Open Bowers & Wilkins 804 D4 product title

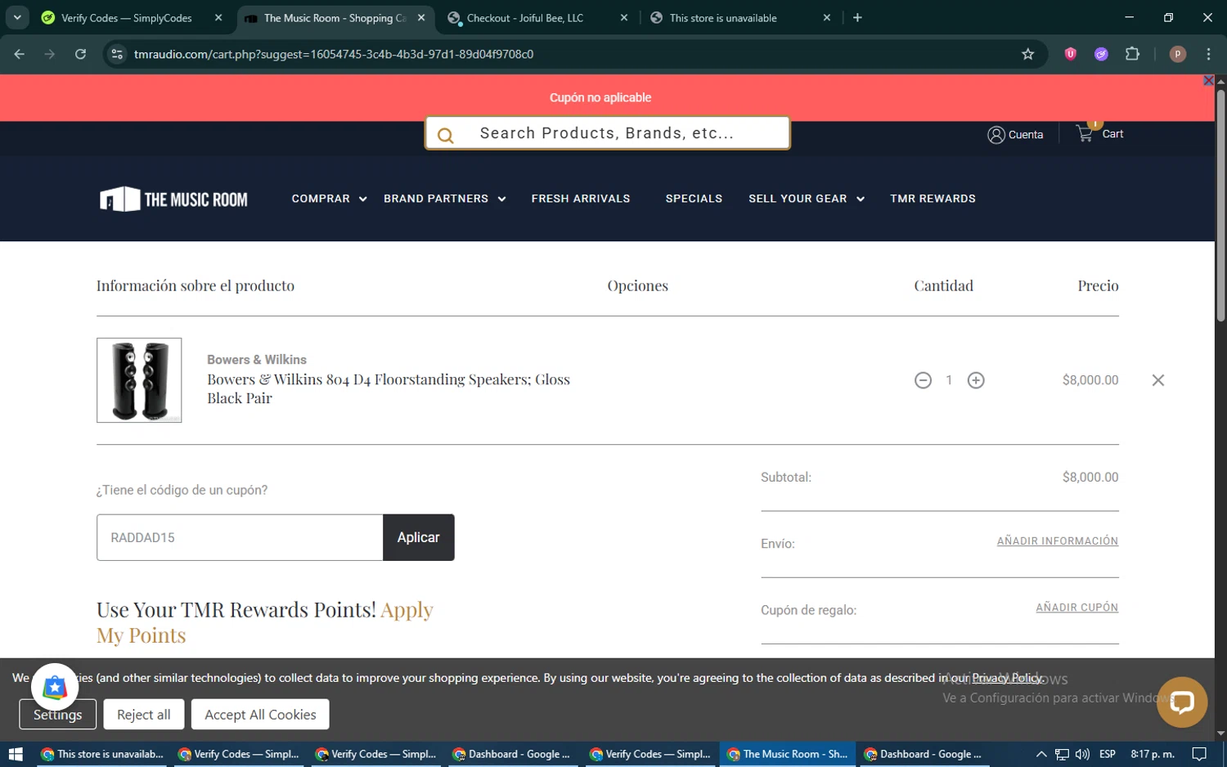click(389, 388)
